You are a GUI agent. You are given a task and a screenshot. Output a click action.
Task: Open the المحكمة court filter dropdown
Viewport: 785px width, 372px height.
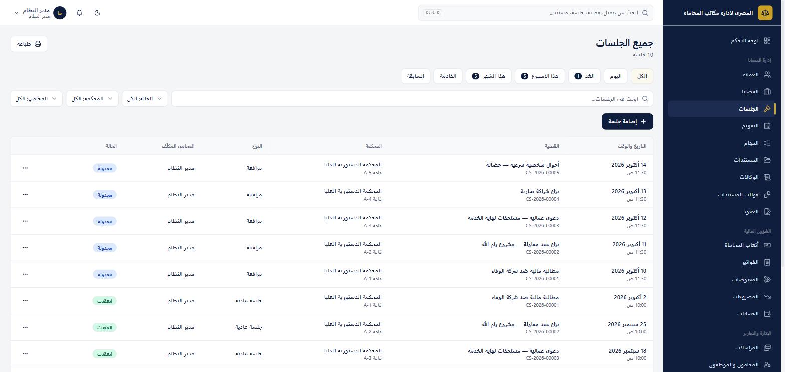(92, 99)
